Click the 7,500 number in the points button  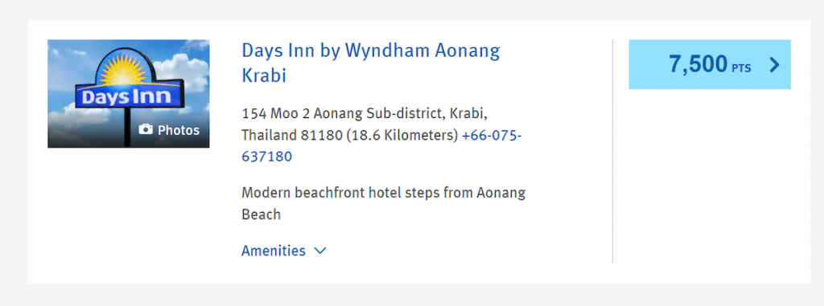[x=698, y=64]
